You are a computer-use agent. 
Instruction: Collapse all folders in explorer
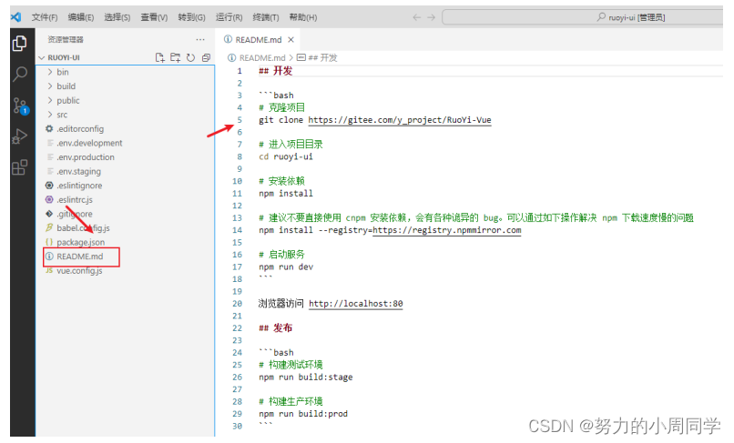(206, 57)
